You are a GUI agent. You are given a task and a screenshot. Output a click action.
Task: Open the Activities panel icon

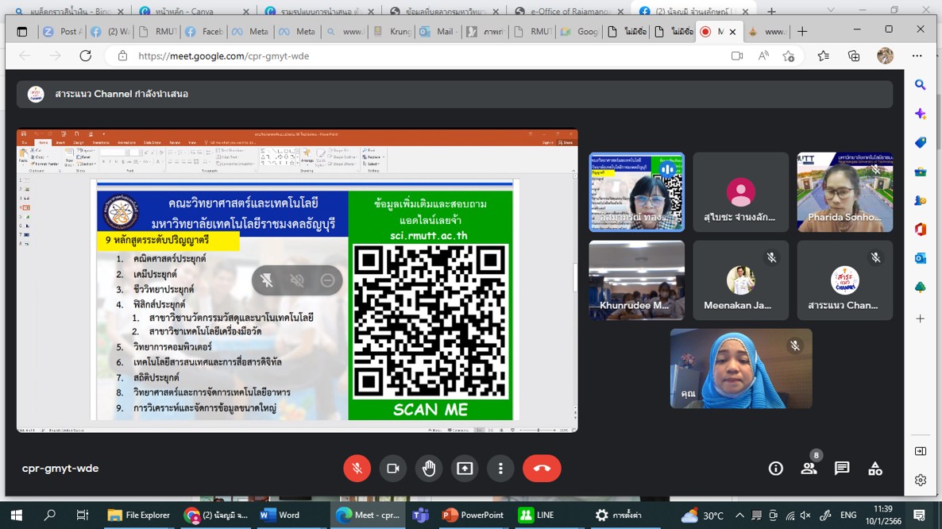point(875,469)
